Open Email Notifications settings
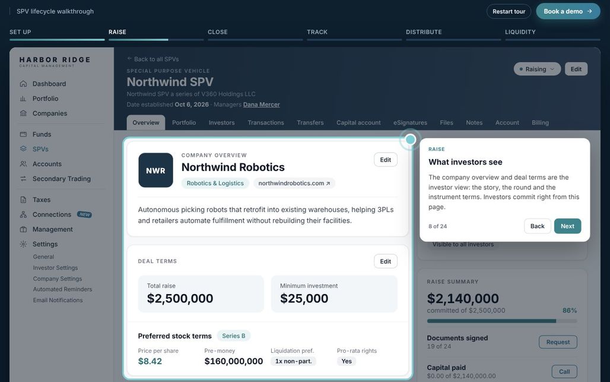This screenshot has height=382, width=610. tap(58, 300)
